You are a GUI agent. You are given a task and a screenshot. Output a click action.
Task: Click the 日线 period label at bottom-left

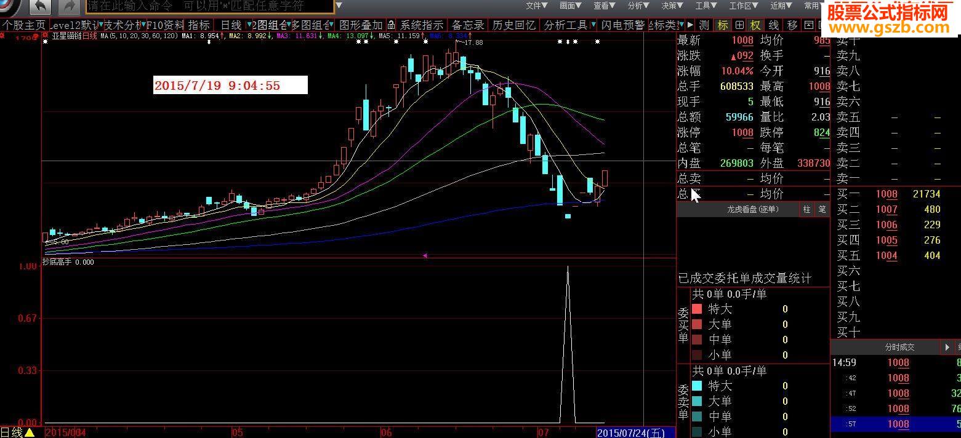coord(11,432)
